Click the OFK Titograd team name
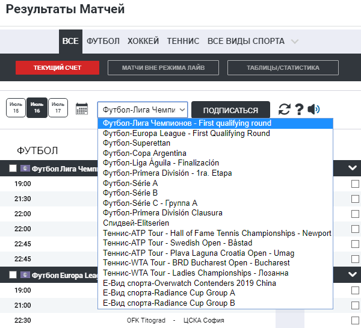This screenshot has width=361, height=328. [146, 320]
